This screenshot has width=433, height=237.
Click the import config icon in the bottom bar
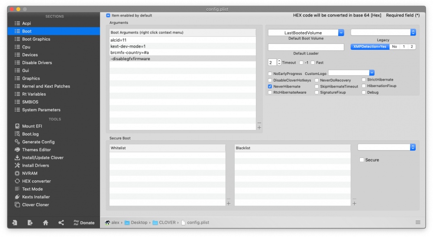tap(15, 223)
